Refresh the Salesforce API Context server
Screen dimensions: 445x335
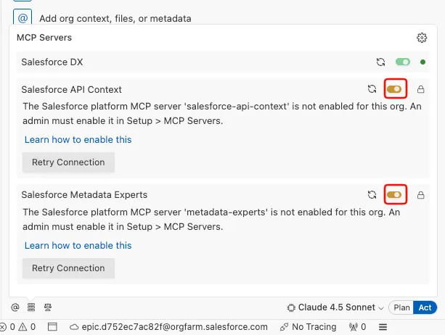372,89
